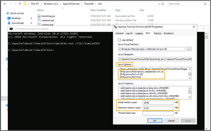Click the Initial memory pool field

[158, 103]
